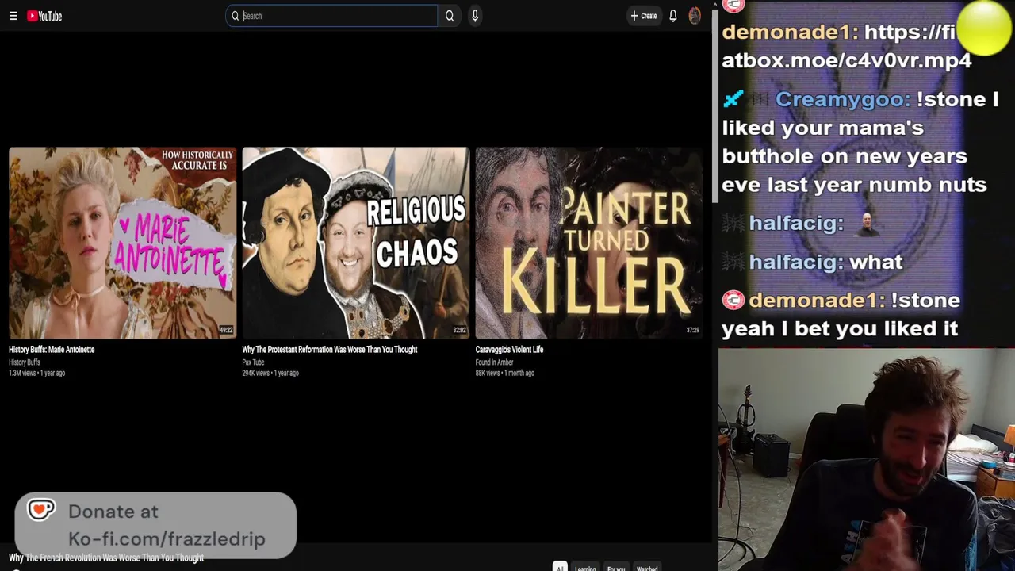This screenshot has width=1015, height=571.
Task: Select the 'All' filter chip
Action: [560, 567]
